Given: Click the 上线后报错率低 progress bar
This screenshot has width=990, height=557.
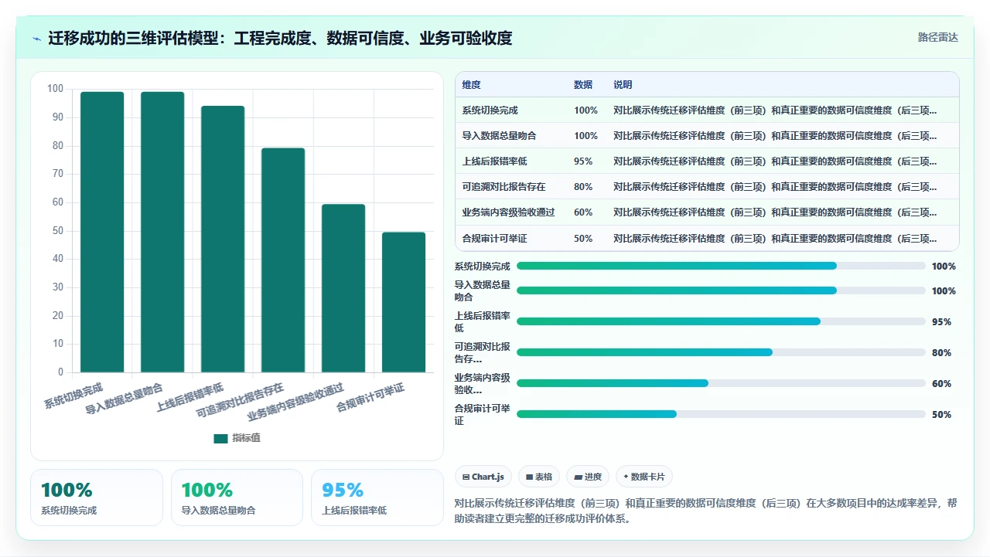Looking at the screenshot, I should 721,321.
